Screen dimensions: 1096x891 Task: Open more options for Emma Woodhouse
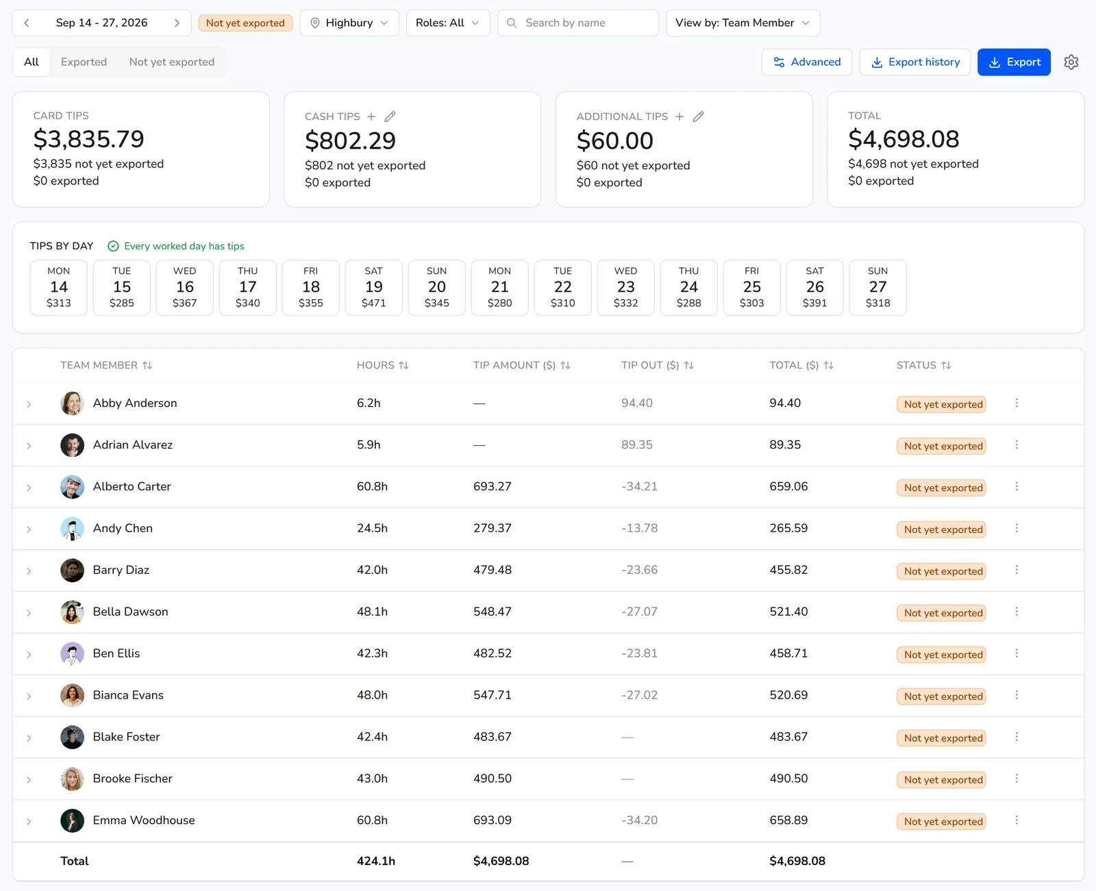[x=1017, y=820]
